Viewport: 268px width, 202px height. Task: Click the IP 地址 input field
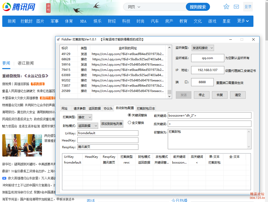(207, 70)
